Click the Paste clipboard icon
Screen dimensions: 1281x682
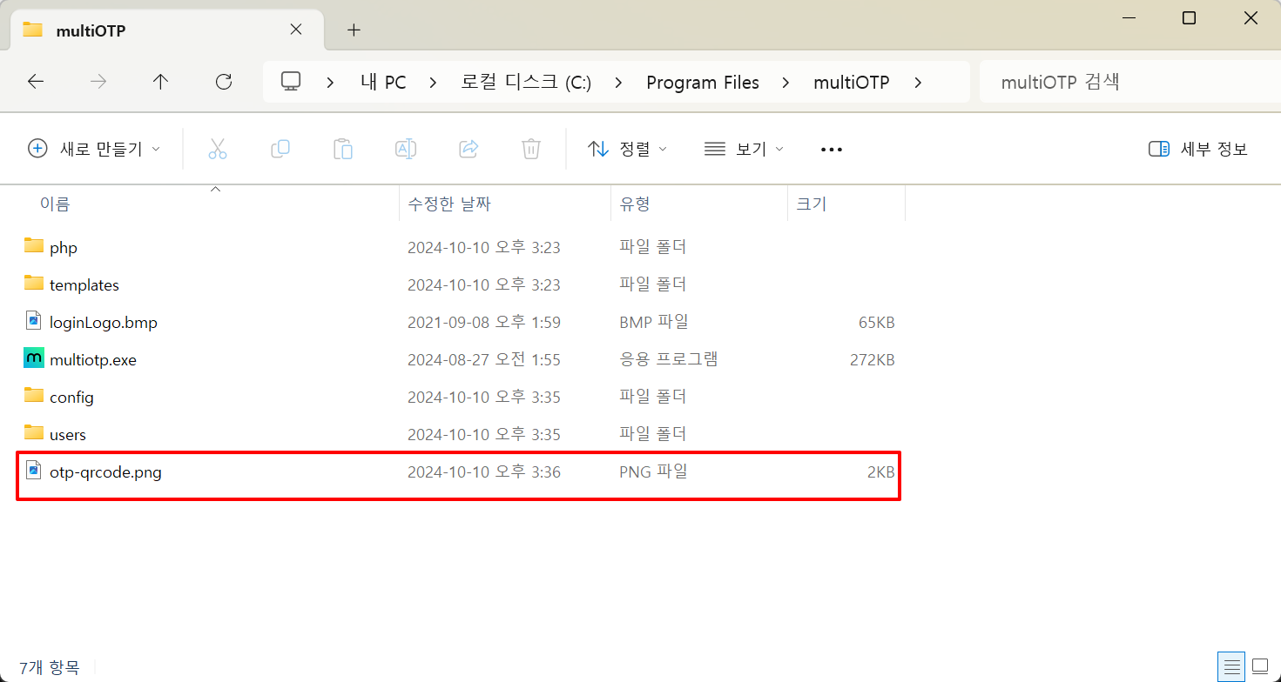[343, 149]
